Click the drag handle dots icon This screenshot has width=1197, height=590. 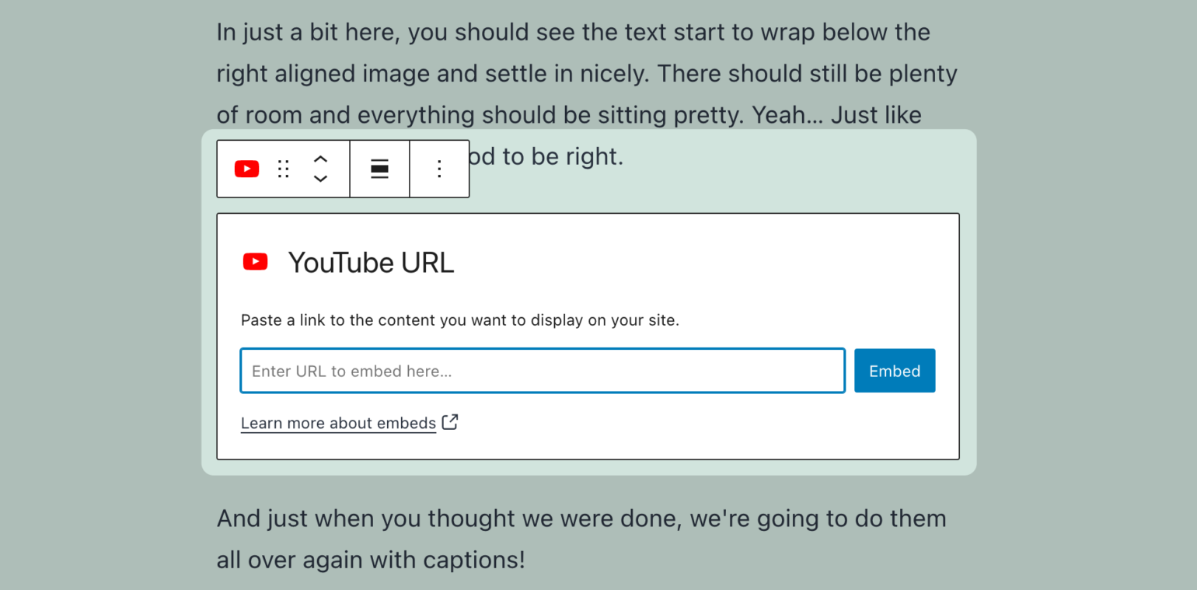[284, 169]
